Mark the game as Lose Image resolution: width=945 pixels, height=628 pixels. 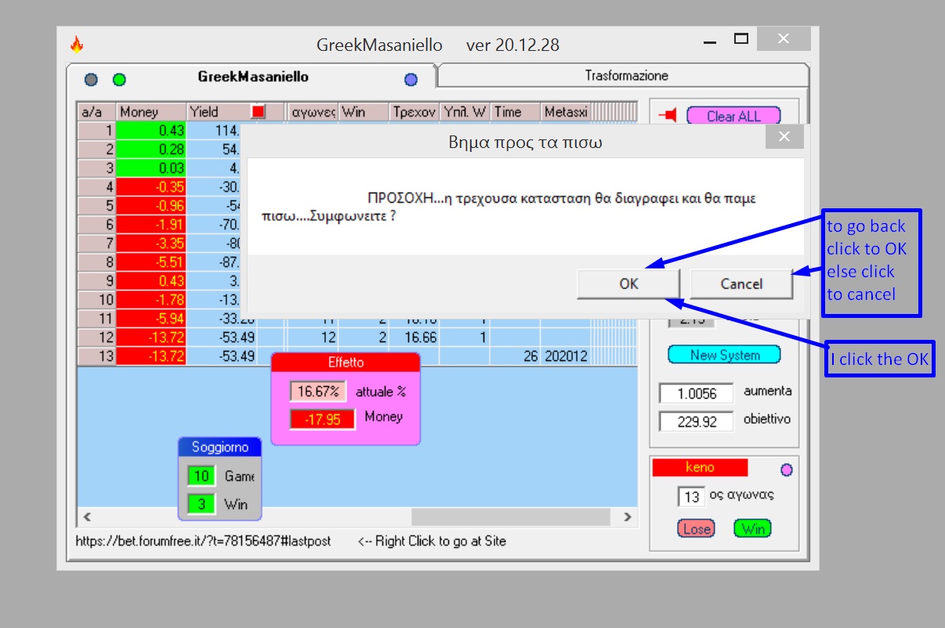[697, 529]
